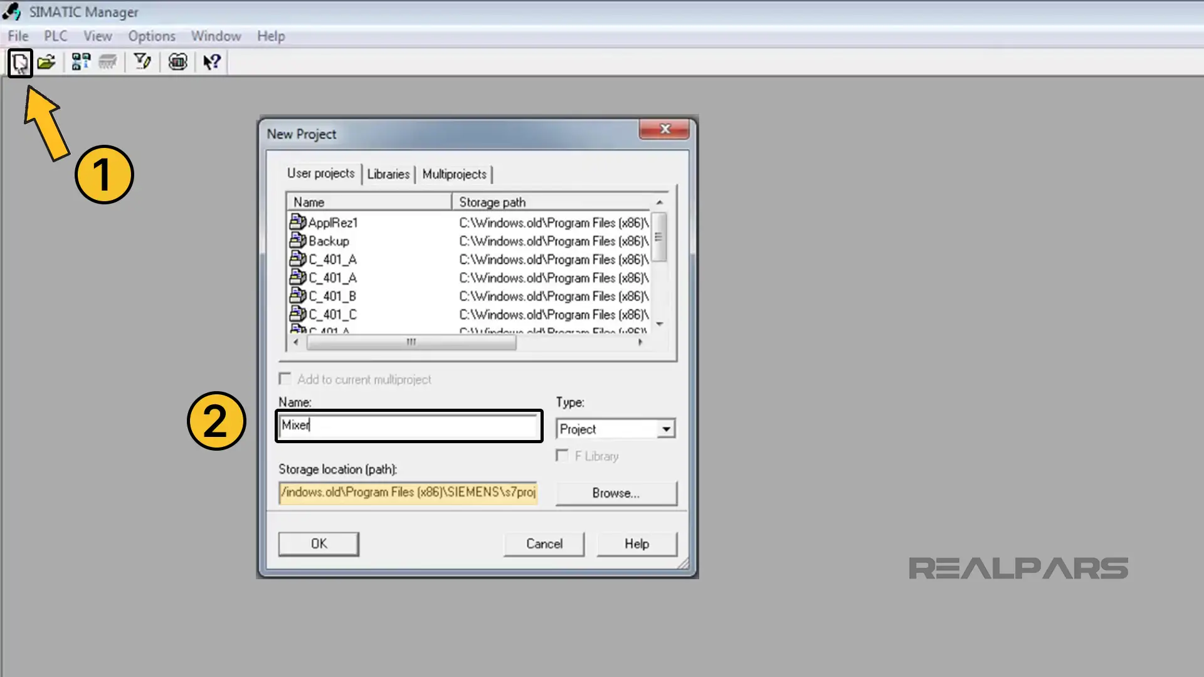
Task: Click the Simulation on/off toolbar icon
Action: pyautogui.click(x=177, y=61)
